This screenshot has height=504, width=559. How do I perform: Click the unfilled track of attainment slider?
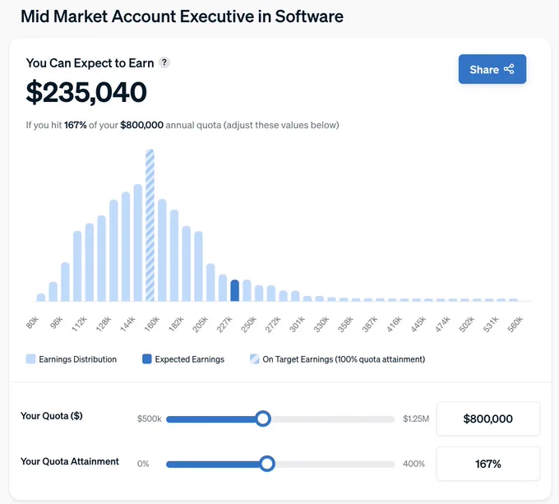[335, 464]
